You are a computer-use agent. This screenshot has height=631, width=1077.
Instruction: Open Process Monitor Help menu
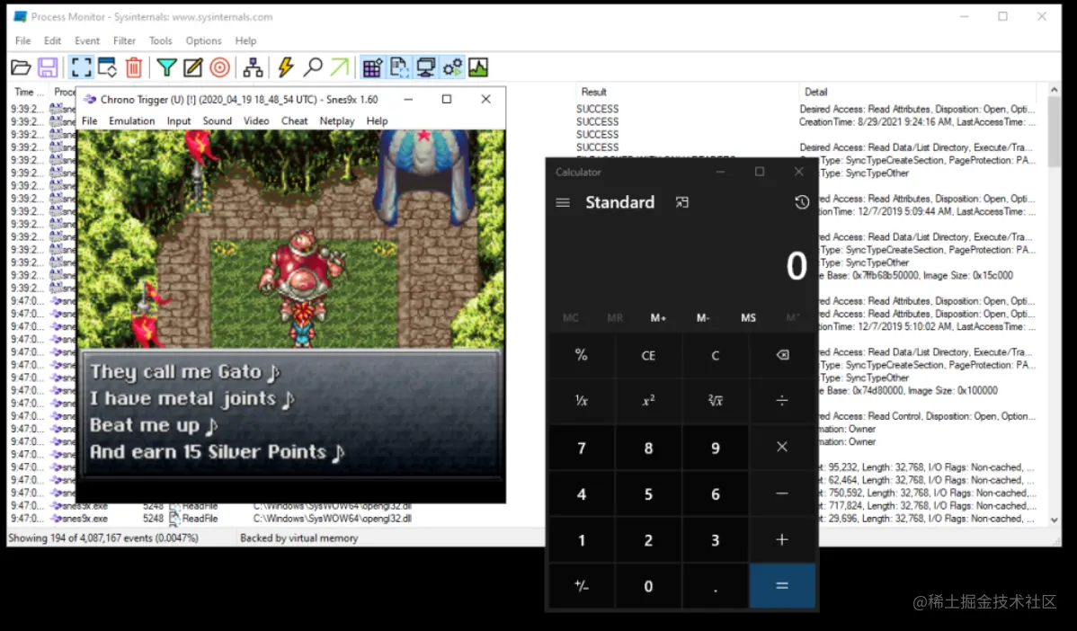pos(245,40)
